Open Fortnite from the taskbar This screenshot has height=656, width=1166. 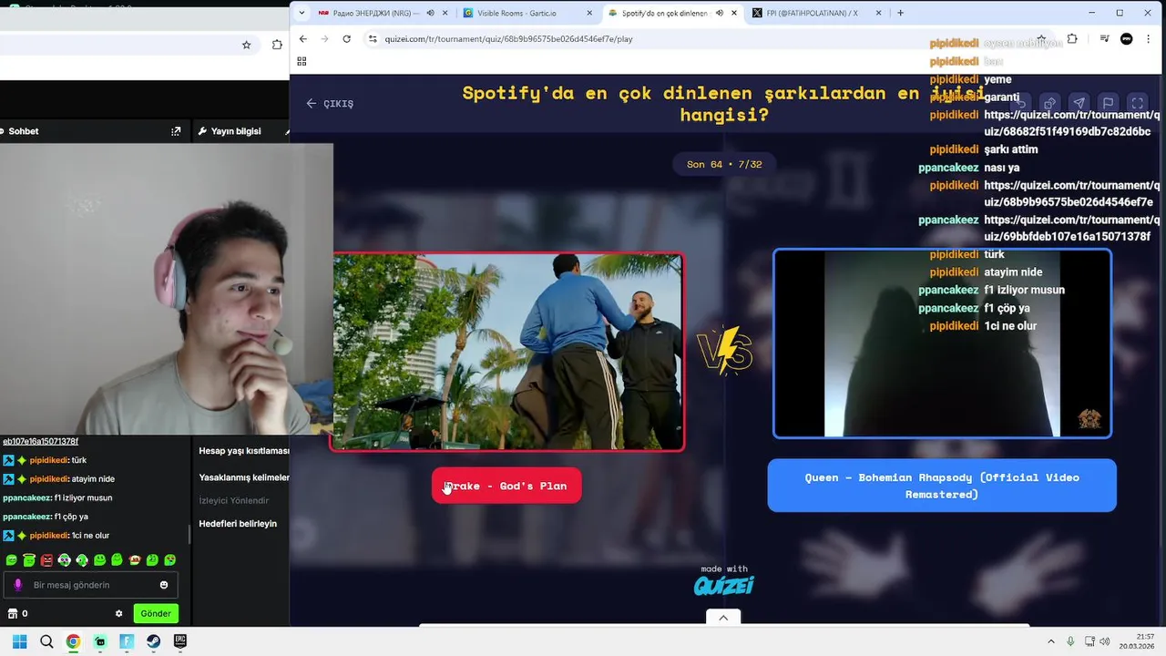click(x=127, y=641)
